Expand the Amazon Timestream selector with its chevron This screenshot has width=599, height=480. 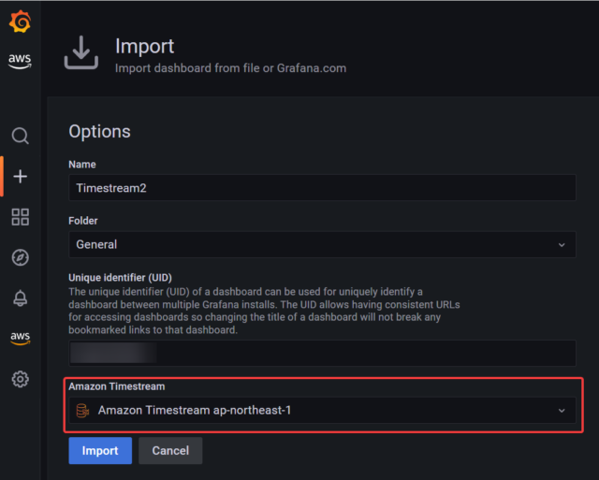click(x=562, y=410)
